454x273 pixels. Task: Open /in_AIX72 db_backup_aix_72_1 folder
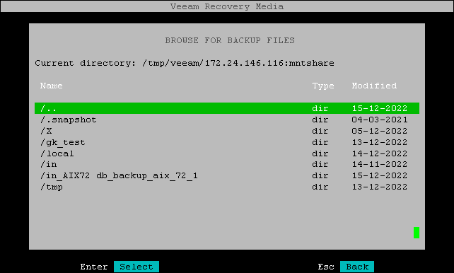[x=227, y=175]
